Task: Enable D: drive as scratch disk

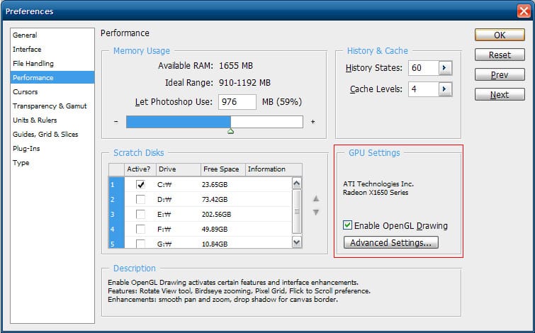Action: click(x=140, y=199)
